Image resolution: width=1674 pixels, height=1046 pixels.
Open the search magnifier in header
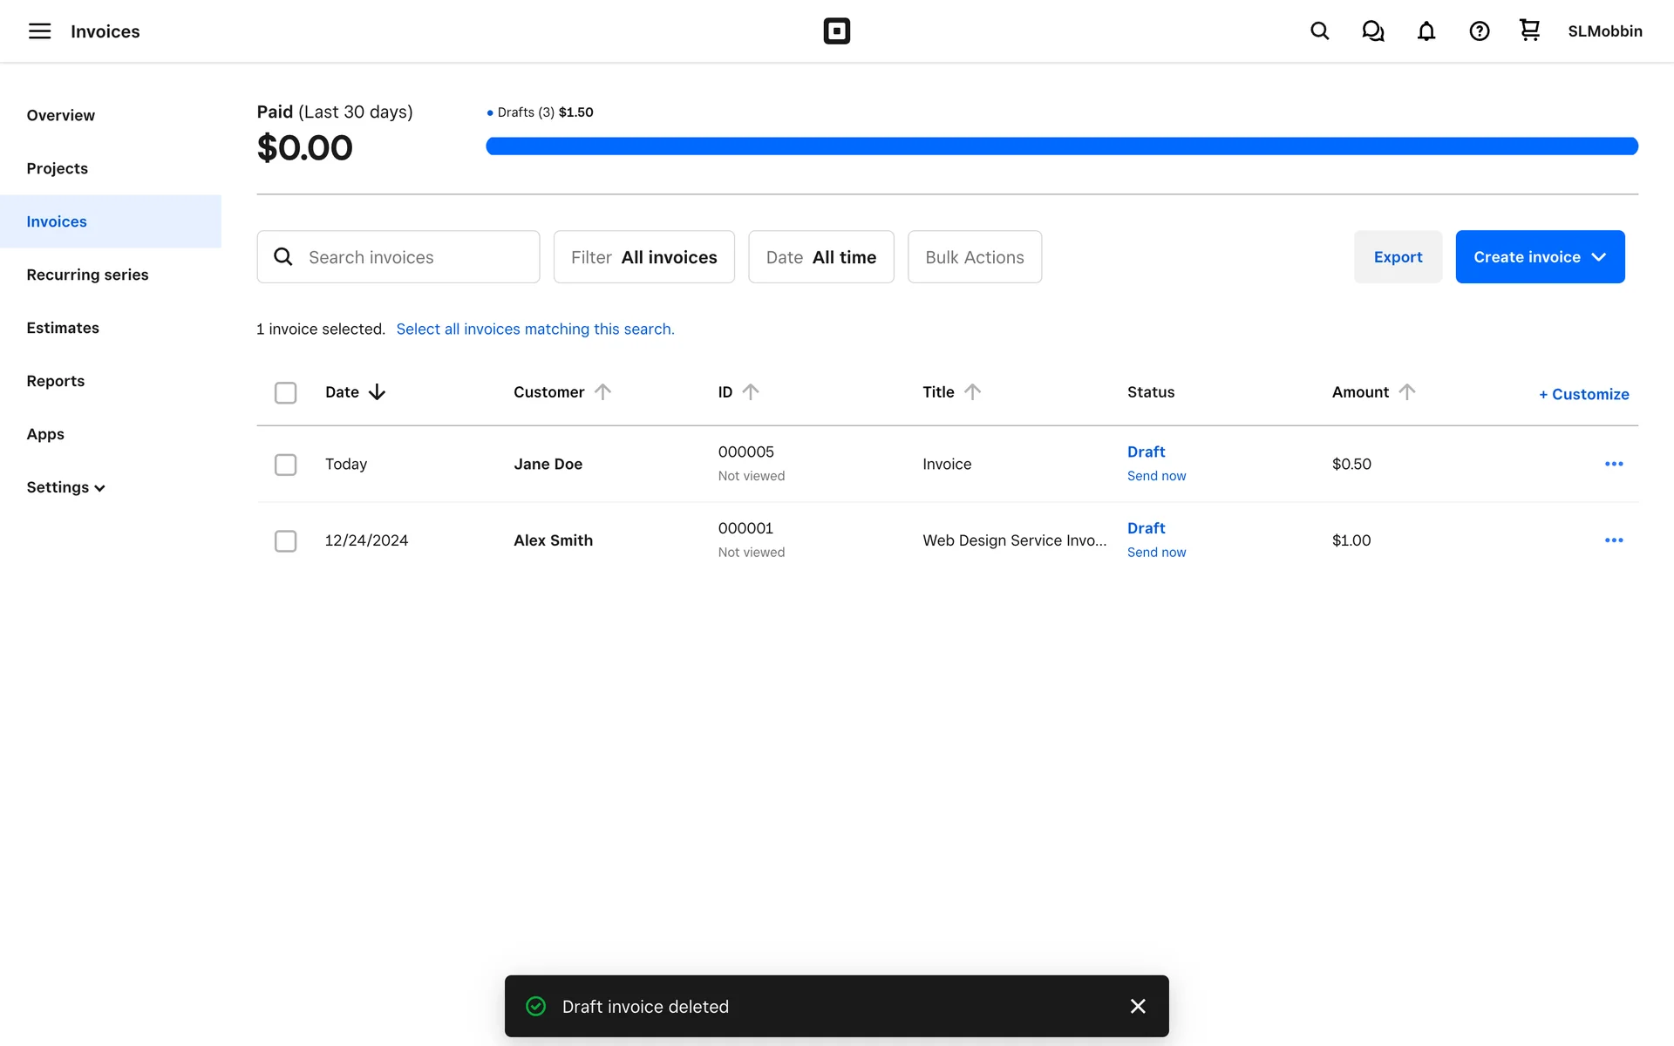(x=1319, y=31)
